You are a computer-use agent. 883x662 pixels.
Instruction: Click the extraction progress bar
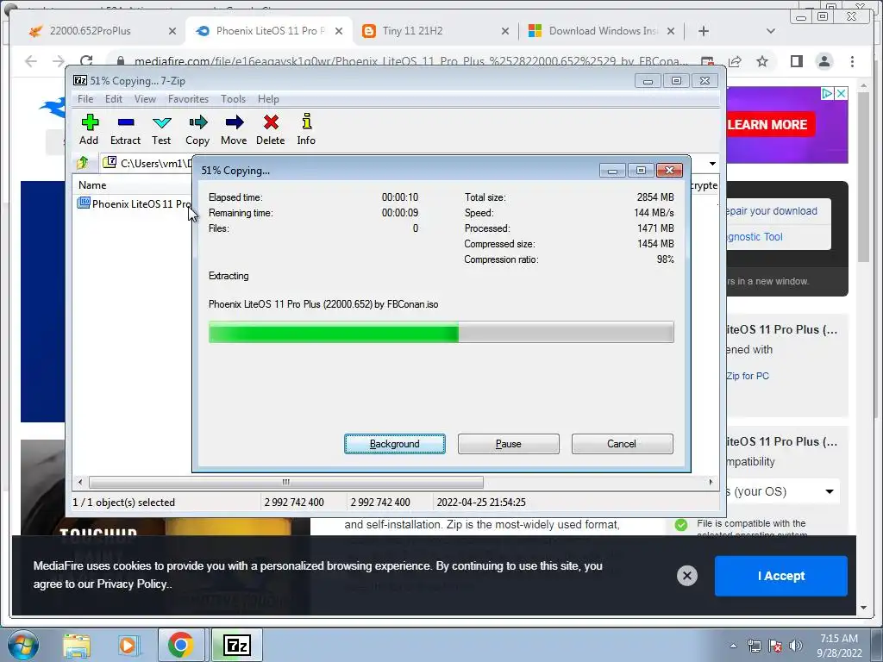pos(441,332)
